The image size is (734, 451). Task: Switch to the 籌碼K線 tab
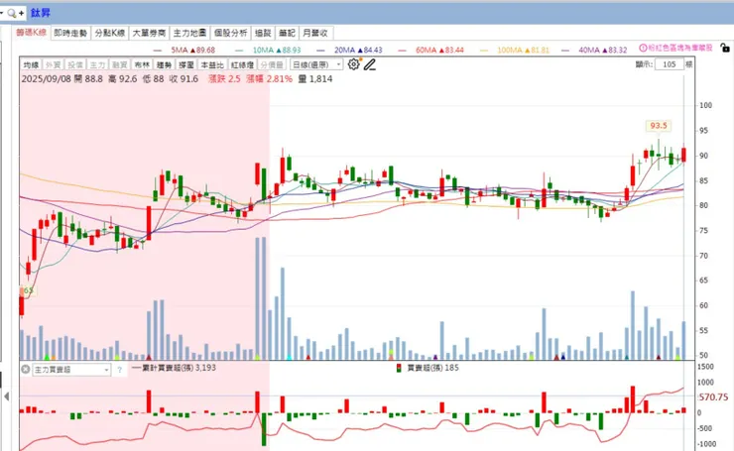pyautogui.click(x=31, y=33)
